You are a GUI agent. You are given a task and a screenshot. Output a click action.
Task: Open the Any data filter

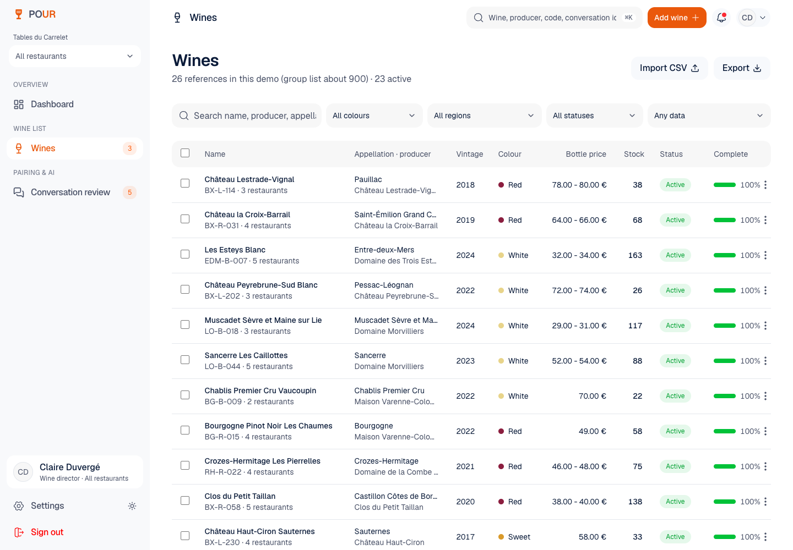click(x=709, y=116)
